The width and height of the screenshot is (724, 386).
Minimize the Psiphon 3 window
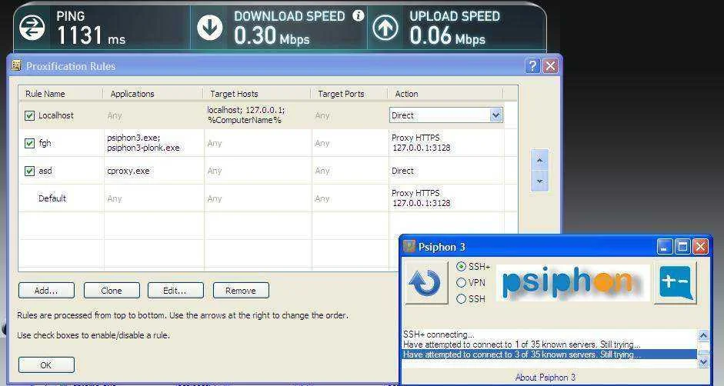665,247
